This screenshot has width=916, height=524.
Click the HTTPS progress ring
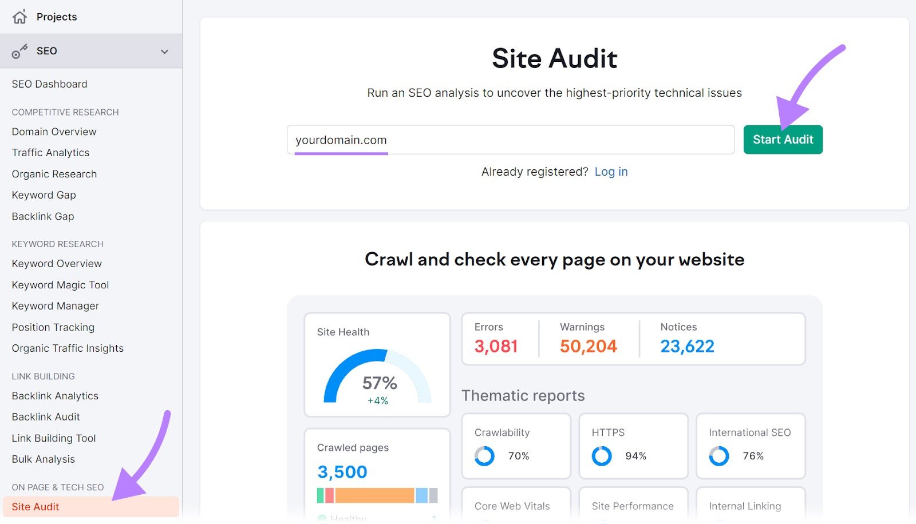(602, 456)
